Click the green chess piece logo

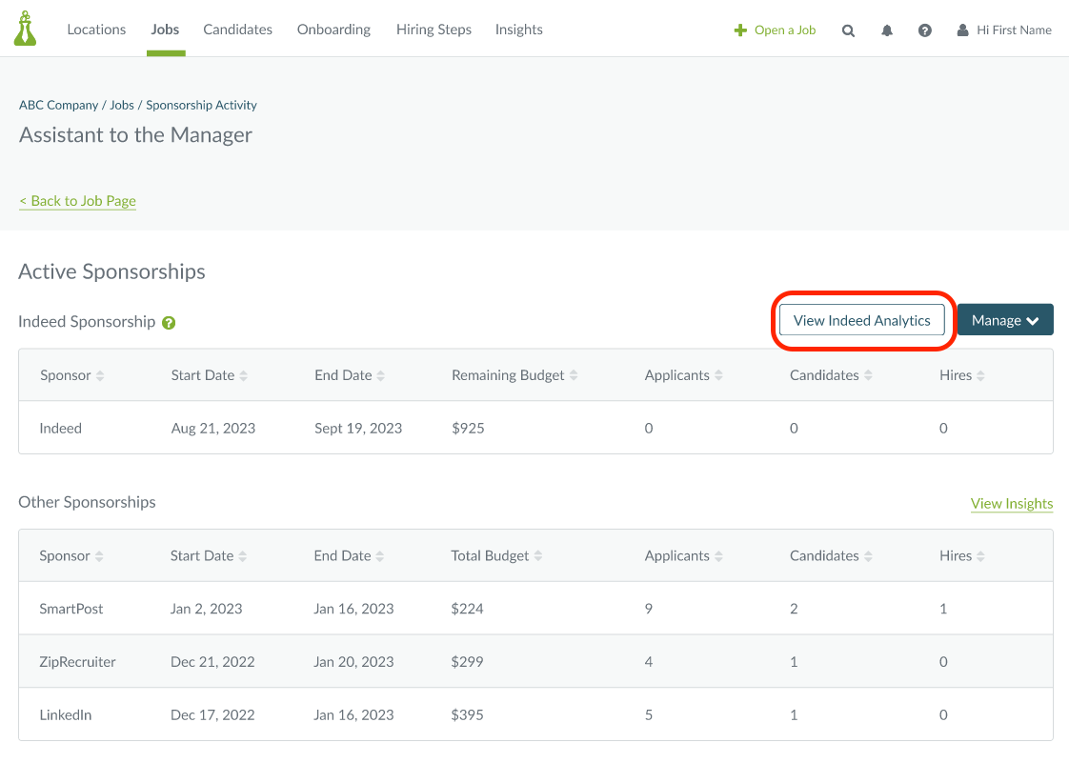(x=25, y=28)
